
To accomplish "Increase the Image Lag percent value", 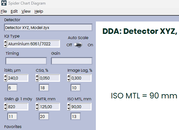I will (x=68, y=76).
